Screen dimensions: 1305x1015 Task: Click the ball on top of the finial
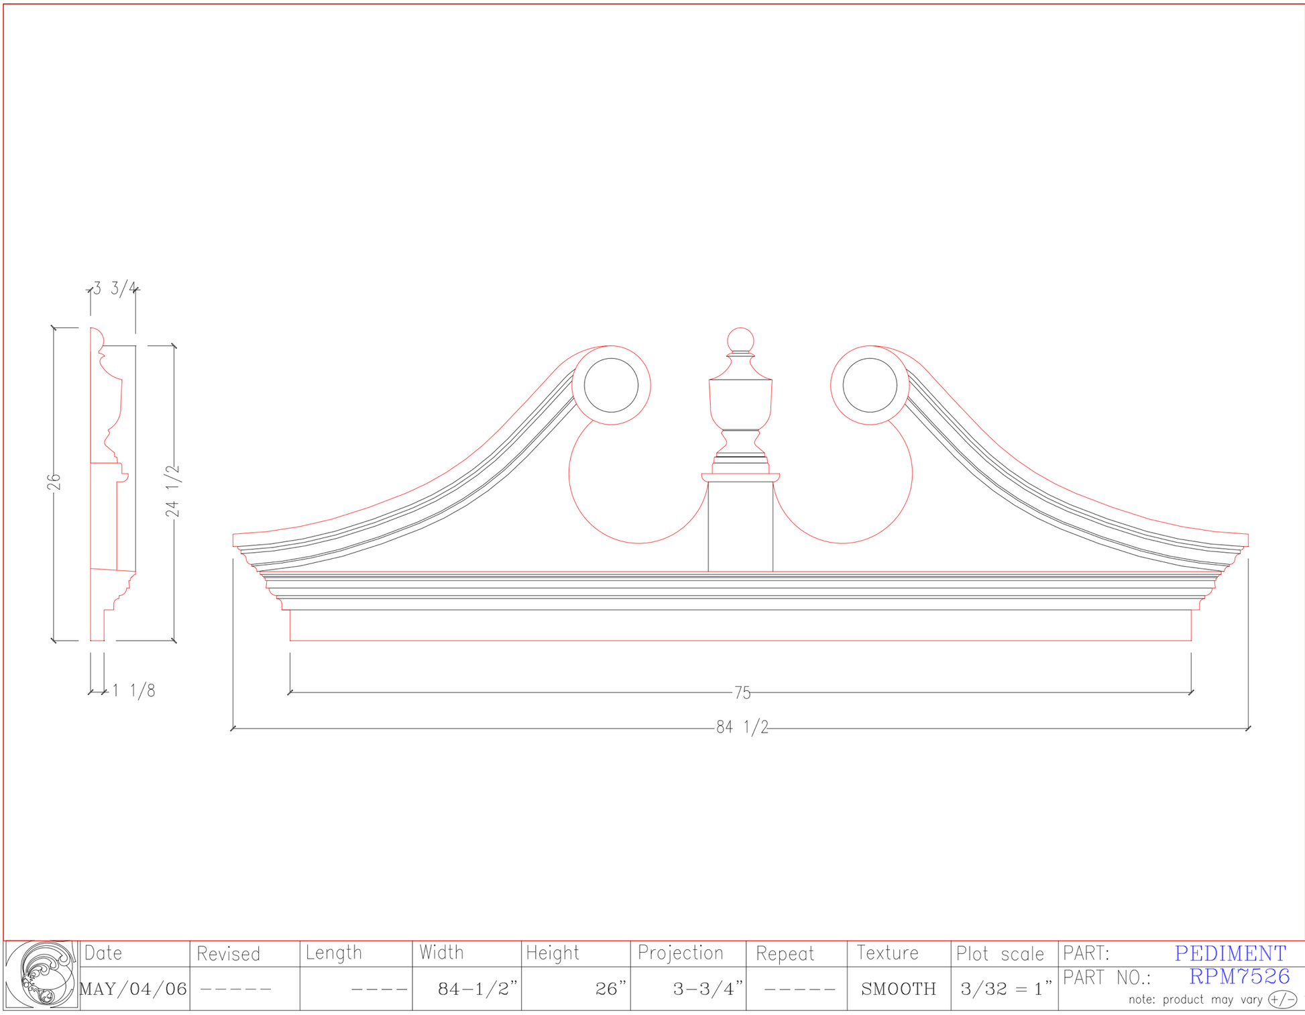(740, 340)
